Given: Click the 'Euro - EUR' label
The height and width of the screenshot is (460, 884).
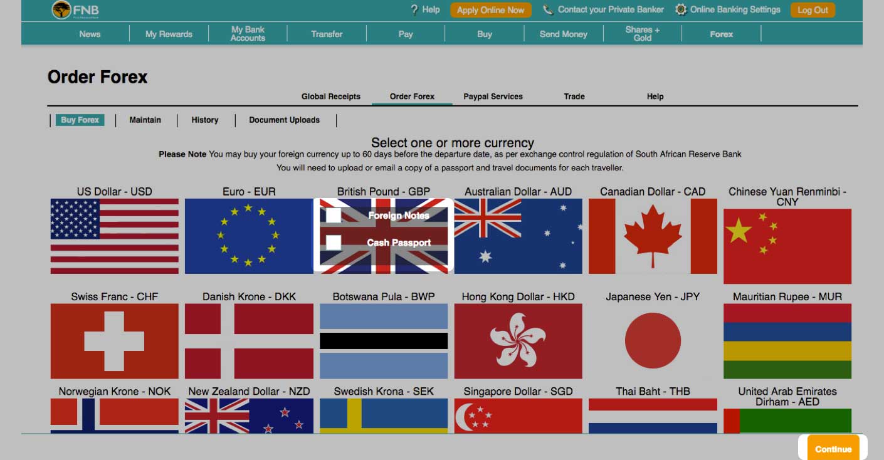Looking at the screenshot, I should 249,192.
